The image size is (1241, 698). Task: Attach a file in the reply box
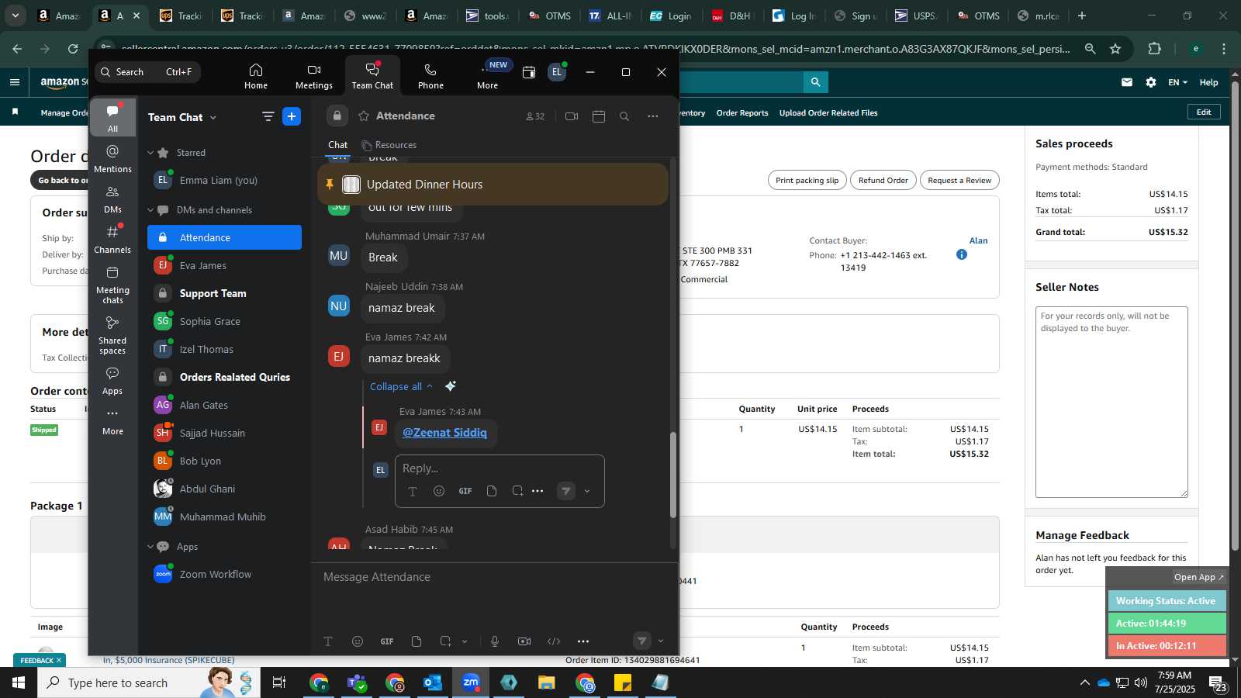coord(492,491)
